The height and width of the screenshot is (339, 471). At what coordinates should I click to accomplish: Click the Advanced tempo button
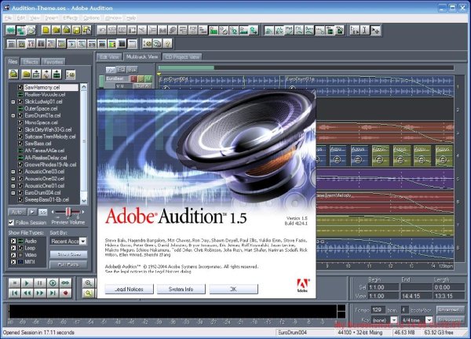[x=451, y=310]
